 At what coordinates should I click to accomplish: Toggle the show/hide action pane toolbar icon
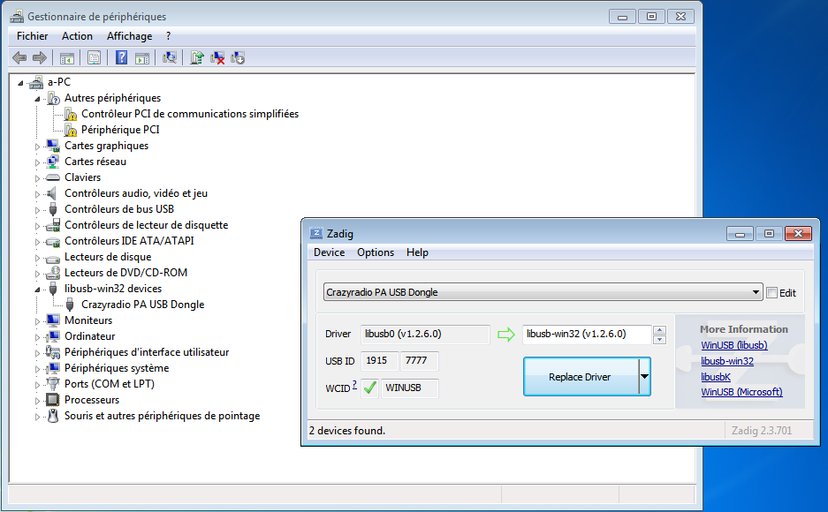click(142, 58)
